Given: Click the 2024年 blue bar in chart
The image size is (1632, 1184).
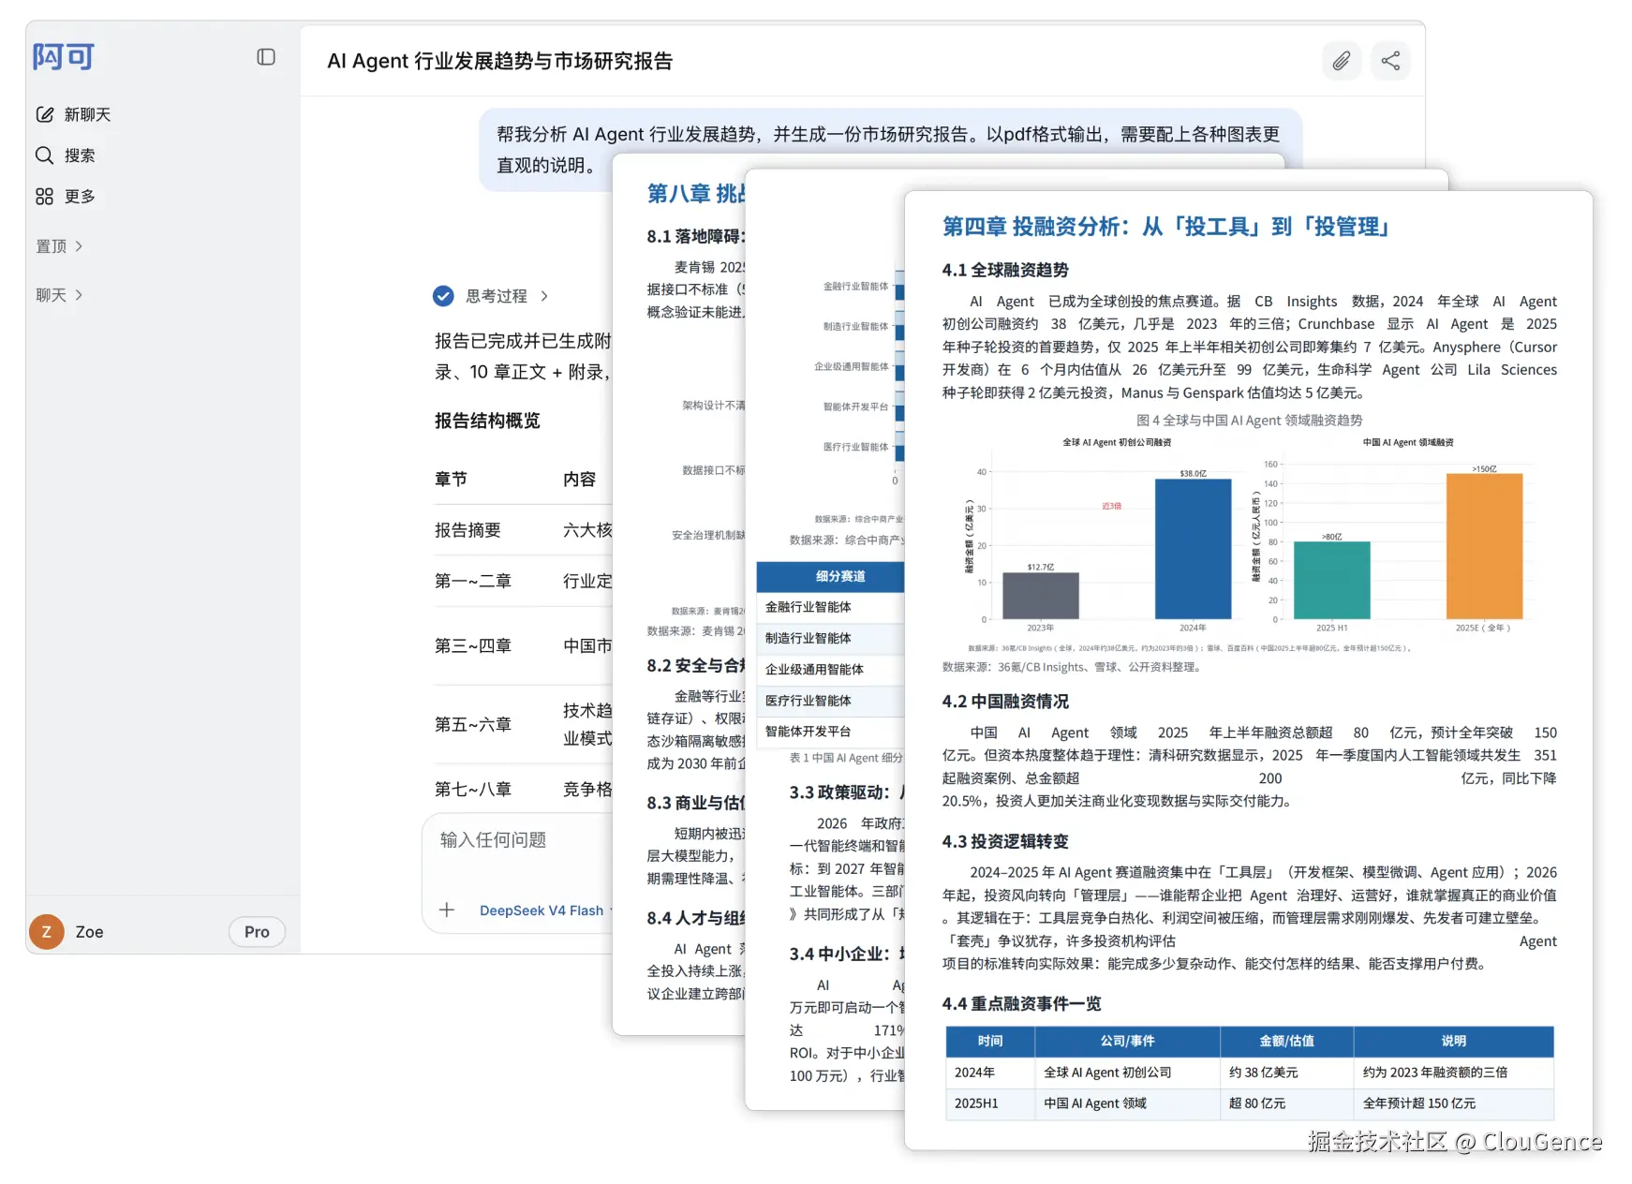Looking at the screenshot, I should click(x=1193, y=549).
